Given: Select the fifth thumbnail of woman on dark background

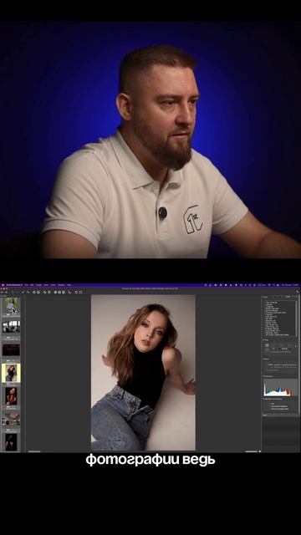Looking at the screenshot, I should coord(11,395).
